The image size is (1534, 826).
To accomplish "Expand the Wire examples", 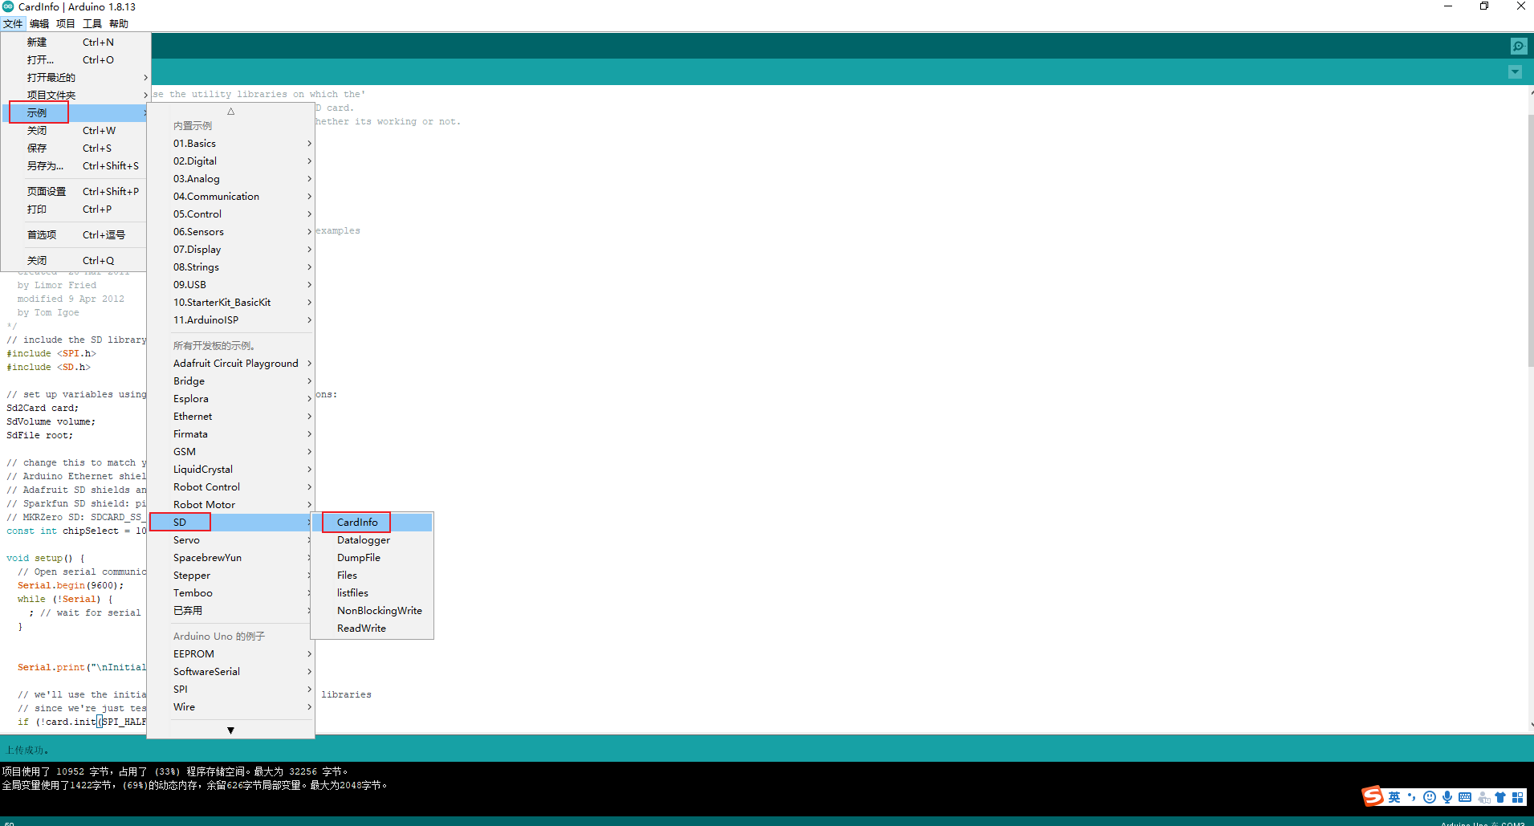I will (x=230, y=706).
